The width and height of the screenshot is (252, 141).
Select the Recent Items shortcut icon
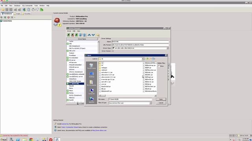[91, 66]
